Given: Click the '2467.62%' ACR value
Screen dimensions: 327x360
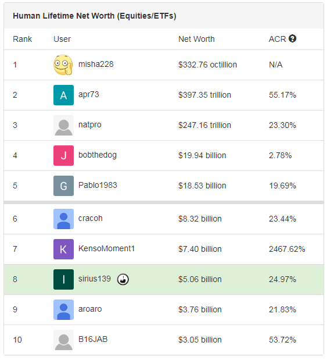Looking at the screenshot, I should [x=287, y=249].
